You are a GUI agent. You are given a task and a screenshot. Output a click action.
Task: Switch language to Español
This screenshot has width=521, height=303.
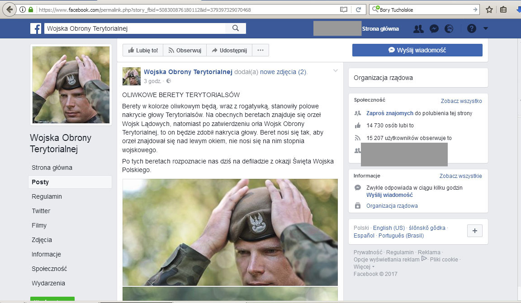364,236
